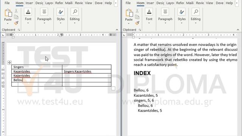Image resolution: width=242 pixels, height=136 pixels.
Task: Expand Font dropdown arrow in right window
Action: 149,23
